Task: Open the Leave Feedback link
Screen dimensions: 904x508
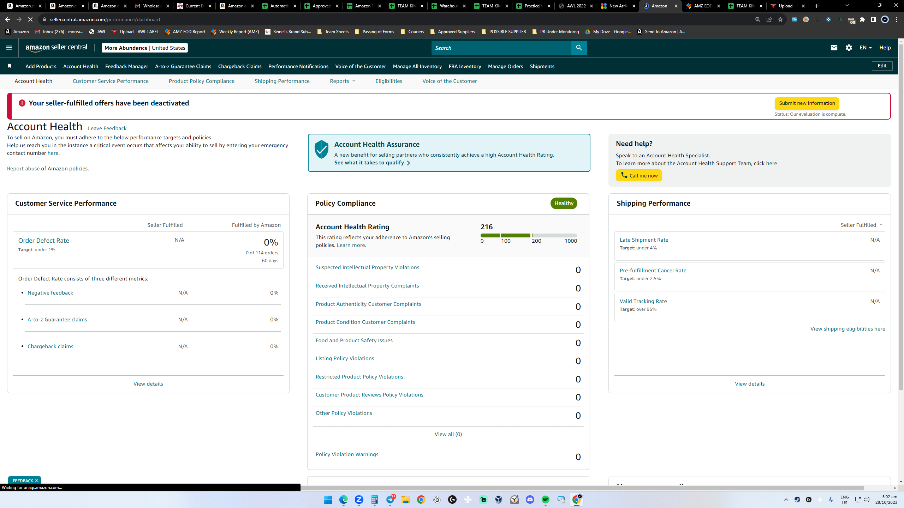Action: (x=107, y=128)
